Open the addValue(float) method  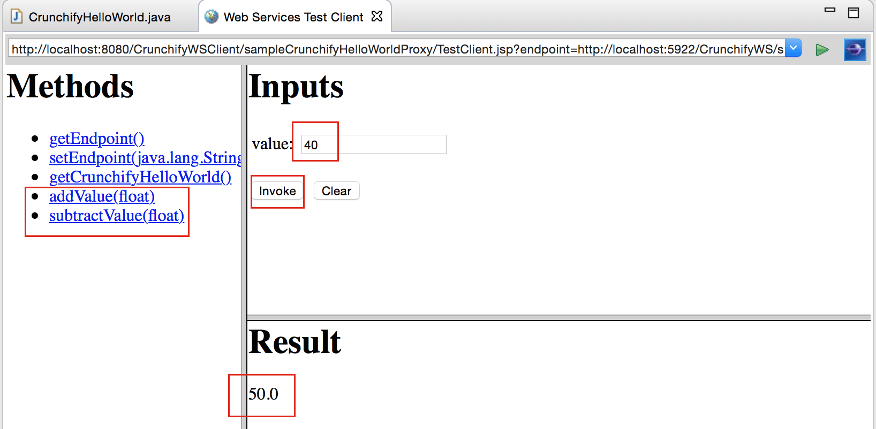[102, 196]
